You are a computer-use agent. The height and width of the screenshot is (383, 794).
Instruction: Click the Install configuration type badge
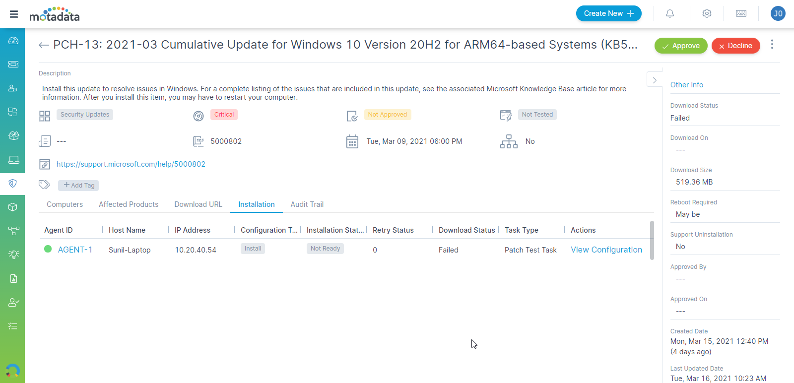point(253,249)
